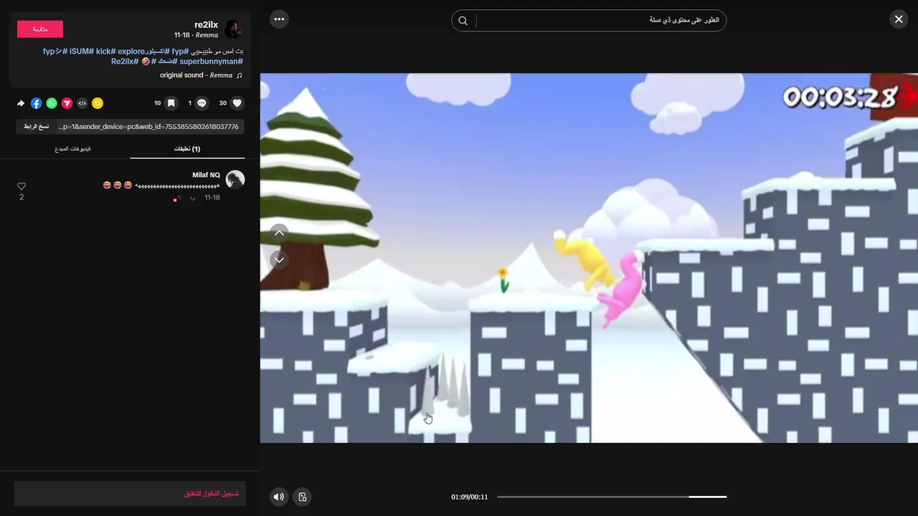Send to friends via red paper-plane icon
Viewport: 918px width, 516px height.
[67, 103]
